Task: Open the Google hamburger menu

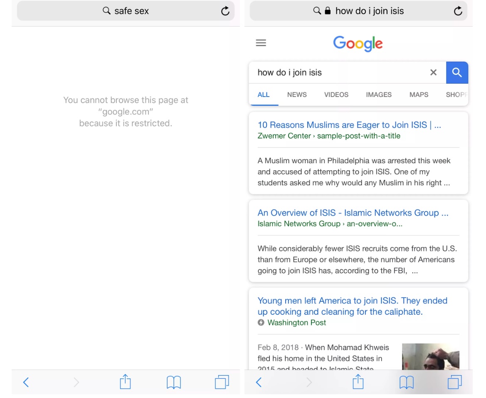Action: point(261,43)
